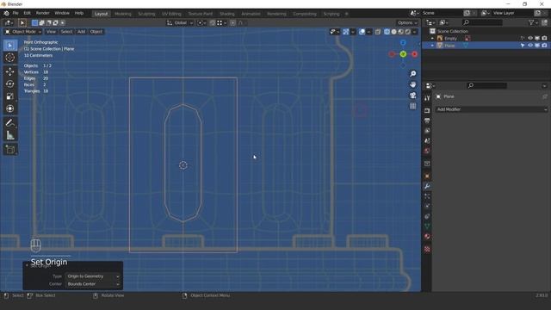Activate the Scale tool
Viewport: 551px width, 310px height.
pos(10,96)
